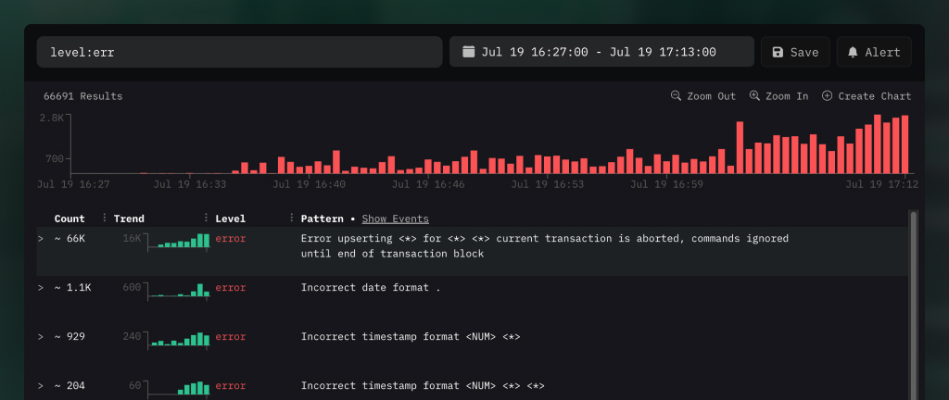Image resolution: width=949 pixels, height=400 pixels.
Task: Create an Alert from this search
Action: [x=874, y=52]
